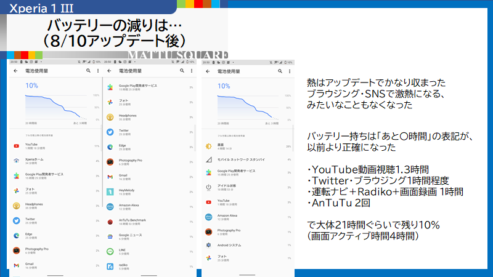
Task: Select Headphones icon in middle phone list
Action: coord(110,117)
